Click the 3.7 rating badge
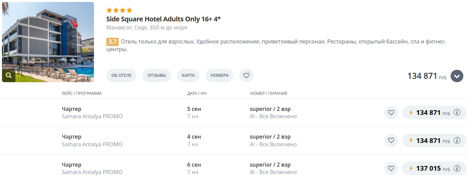The width and height of the screenshot is (468, 179). [x=112, y=42]
